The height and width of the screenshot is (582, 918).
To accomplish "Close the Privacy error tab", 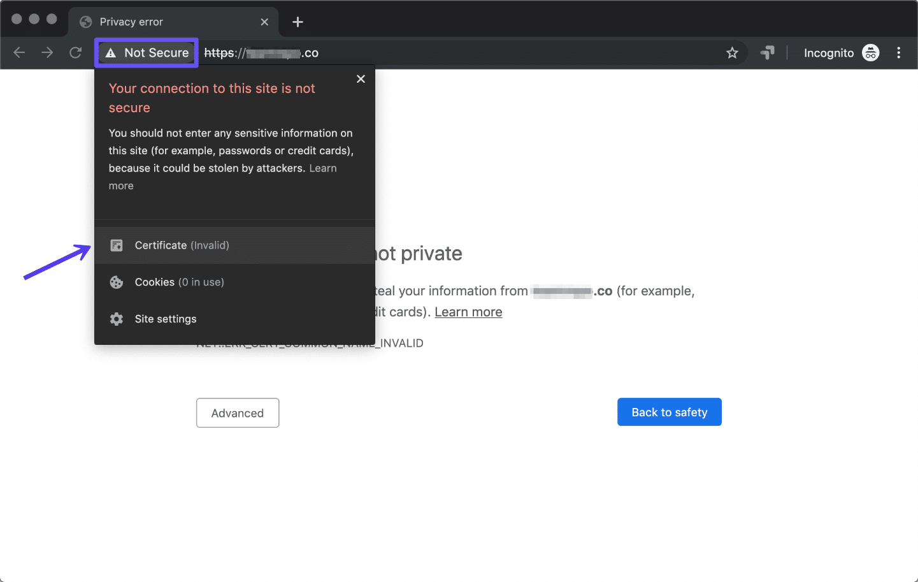I will coord(264,21).
